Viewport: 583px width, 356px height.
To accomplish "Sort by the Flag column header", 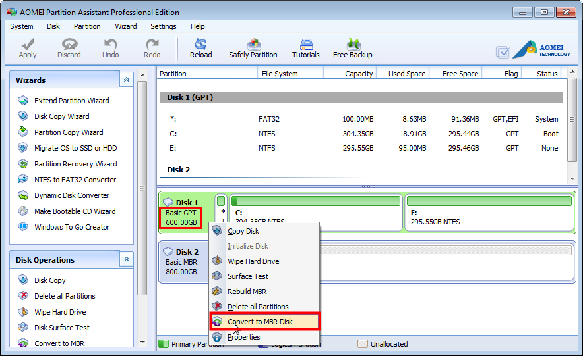I will (x=502, y=74).
